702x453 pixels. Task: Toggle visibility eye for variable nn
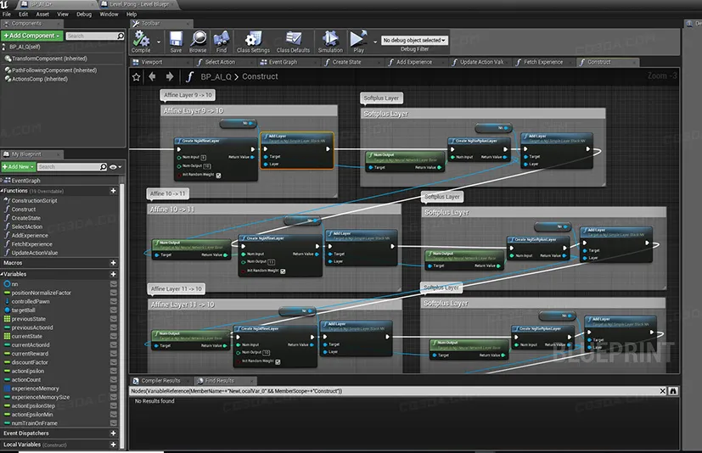tap(114, 284)
